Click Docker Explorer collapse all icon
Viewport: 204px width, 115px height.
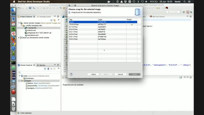tap(45, 69)
